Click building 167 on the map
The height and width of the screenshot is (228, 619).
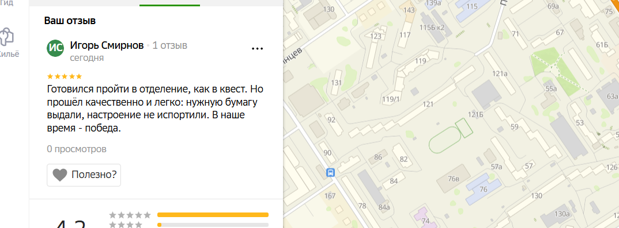[x=330, y=196]
